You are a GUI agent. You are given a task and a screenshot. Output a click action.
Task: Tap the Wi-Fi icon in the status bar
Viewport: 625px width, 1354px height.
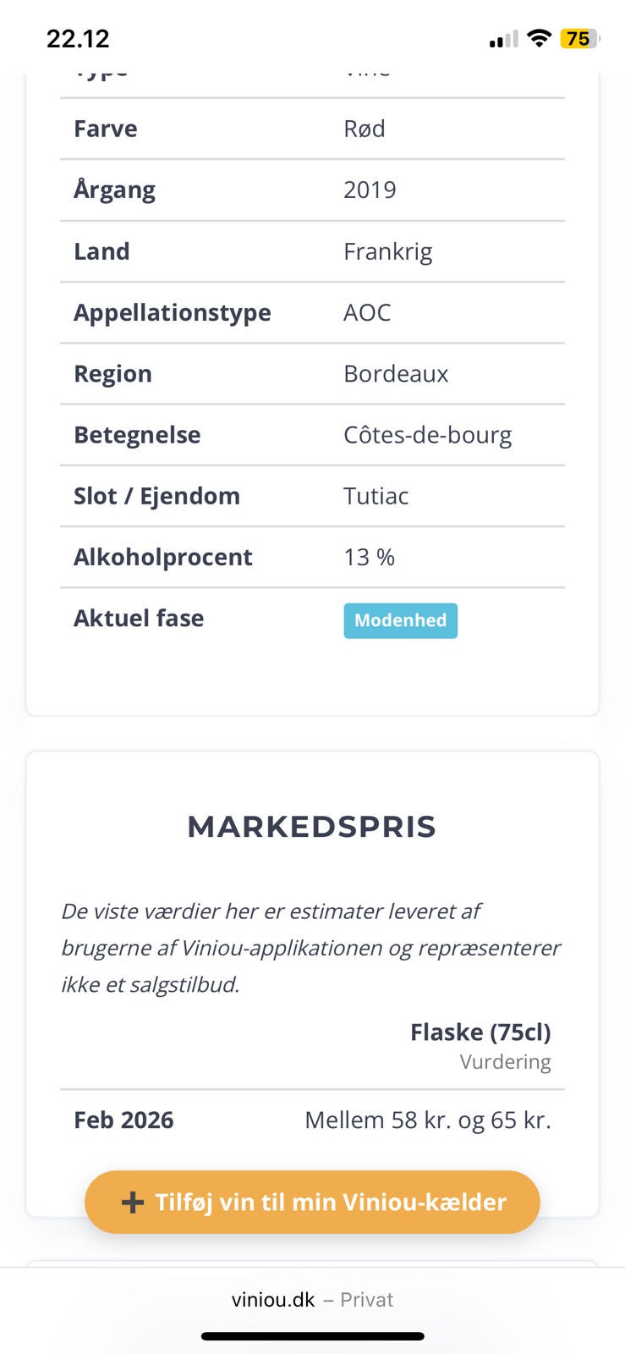click(x=538, y=39)
